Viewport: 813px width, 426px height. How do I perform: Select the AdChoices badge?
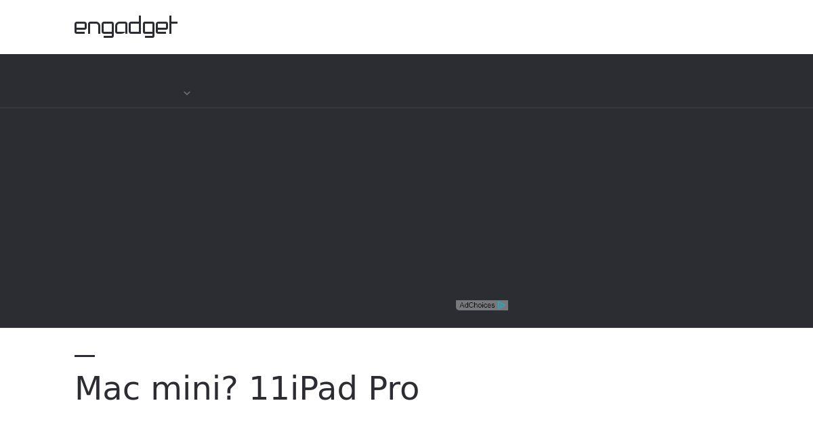click(x=482, y=306)
